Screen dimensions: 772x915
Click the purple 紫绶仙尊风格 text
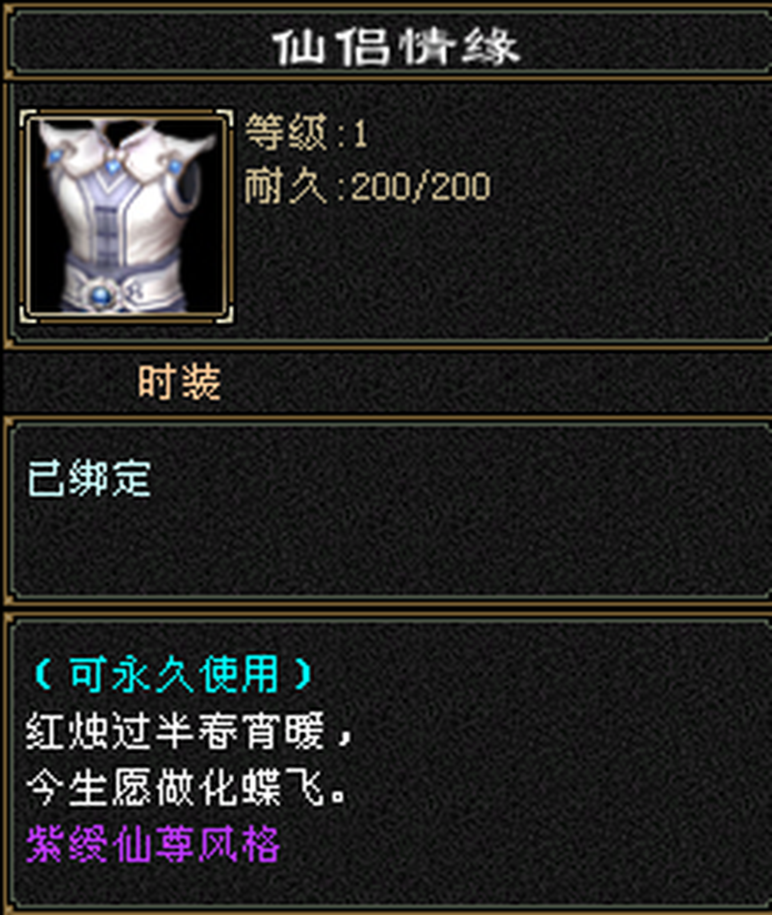[153, 845]
